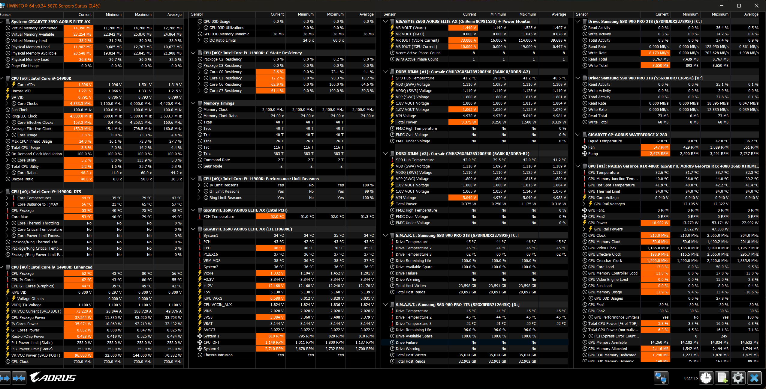Image resolution: width=766 pixels, height=389 pixels.
Task: Click the Average header in last panel
Action: (751, 14)
